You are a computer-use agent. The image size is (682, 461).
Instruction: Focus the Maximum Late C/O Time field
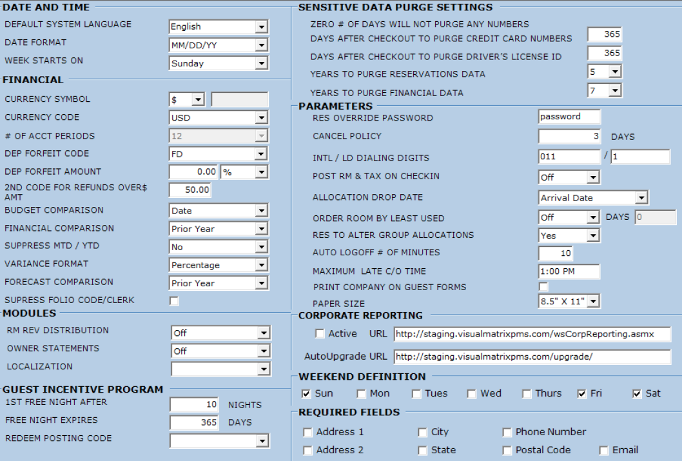[x=569, y=271]
